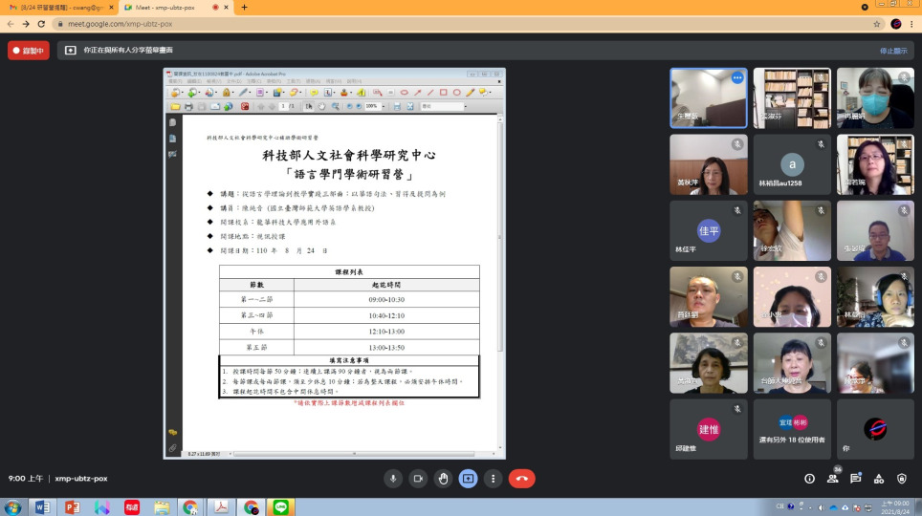The width and height of the screenshot is (922, 516).
Task: Click the present screen button
Action: point(468,479)
